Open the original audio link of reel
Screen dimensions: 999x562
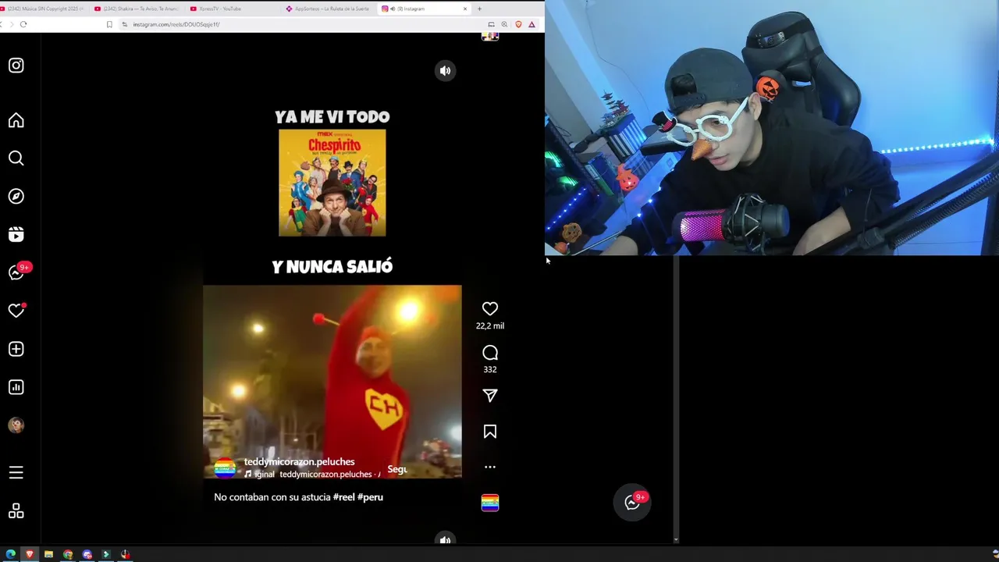pyautogui.click(x=312, y=475)
